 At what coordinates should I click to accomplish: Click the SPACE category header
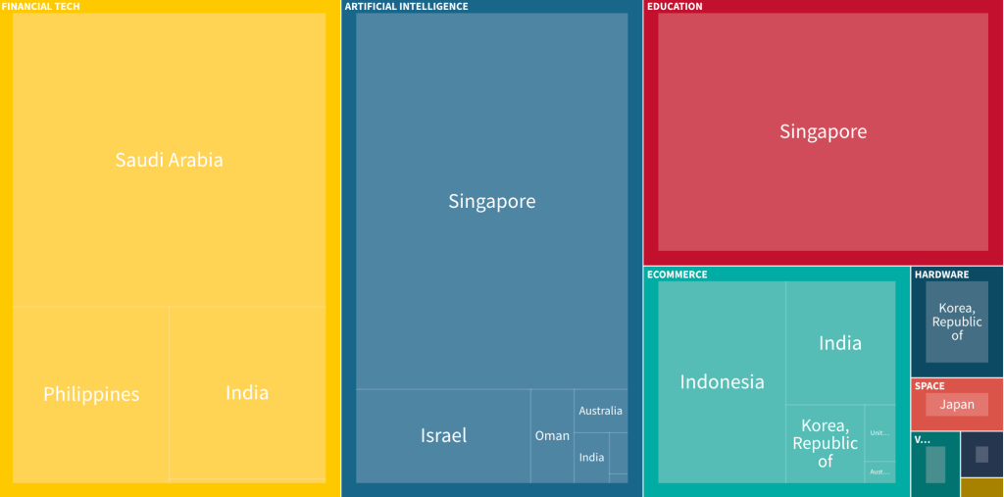point(929,386)
